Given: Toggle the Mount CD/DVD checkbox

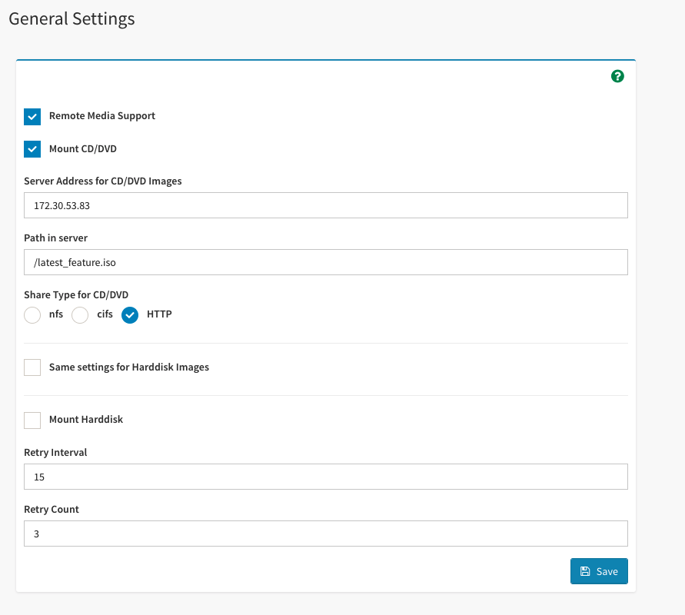Looking at the screenshot, I should point(32,149).
